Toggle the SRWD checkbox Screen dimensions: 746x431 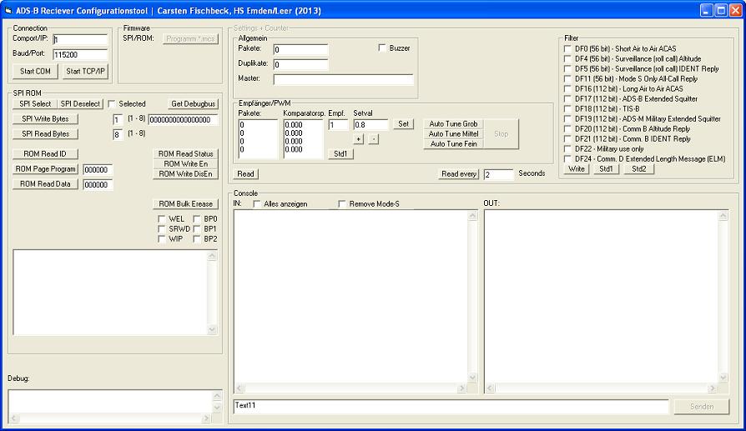(x=162, y=229)
